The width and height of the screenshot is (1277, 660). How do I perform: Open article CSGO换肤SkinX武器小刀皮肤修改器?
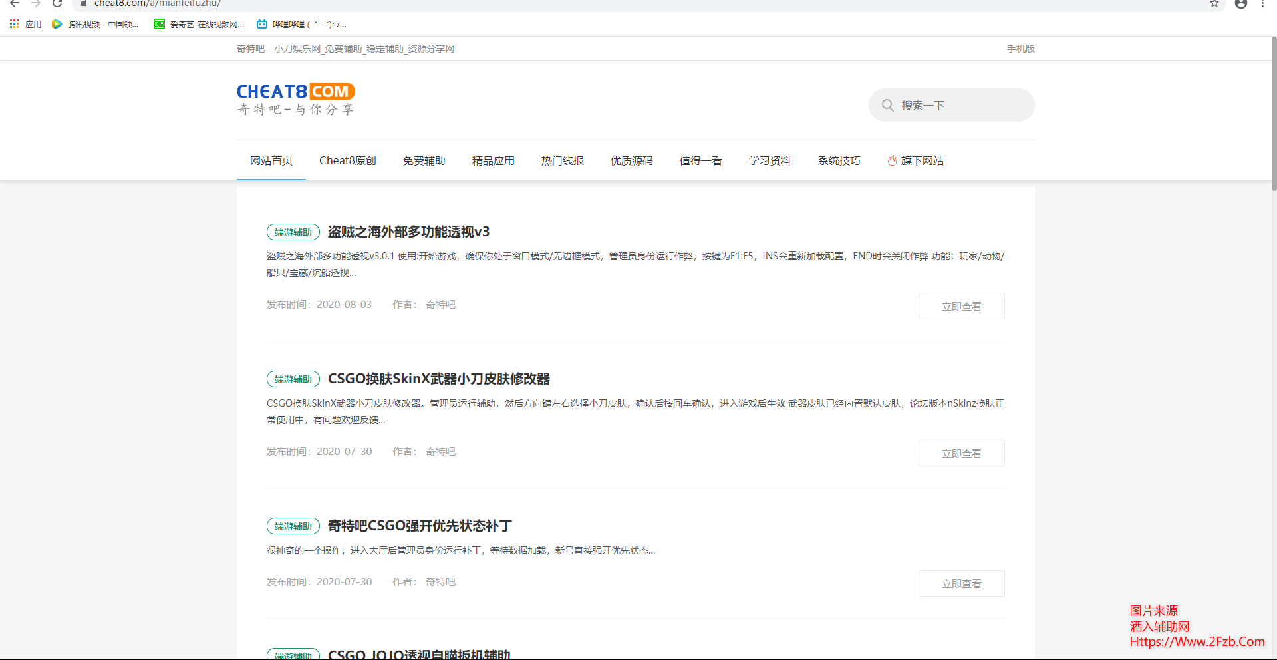coord(439,379)
